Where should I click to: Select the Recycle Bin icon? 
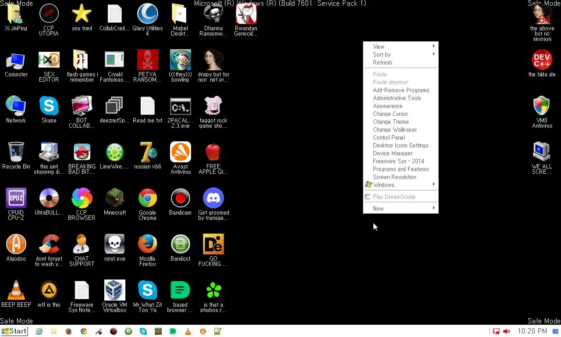coord(16,156)
